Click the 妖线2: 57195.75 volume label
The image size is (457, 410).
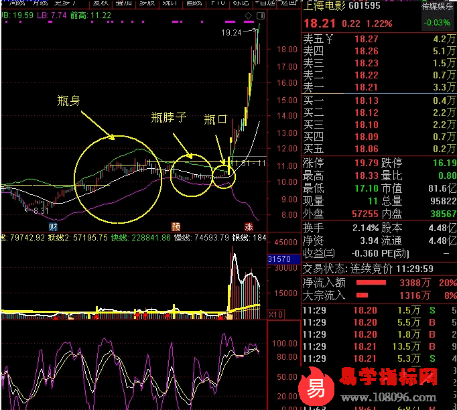tap(78, 238)
